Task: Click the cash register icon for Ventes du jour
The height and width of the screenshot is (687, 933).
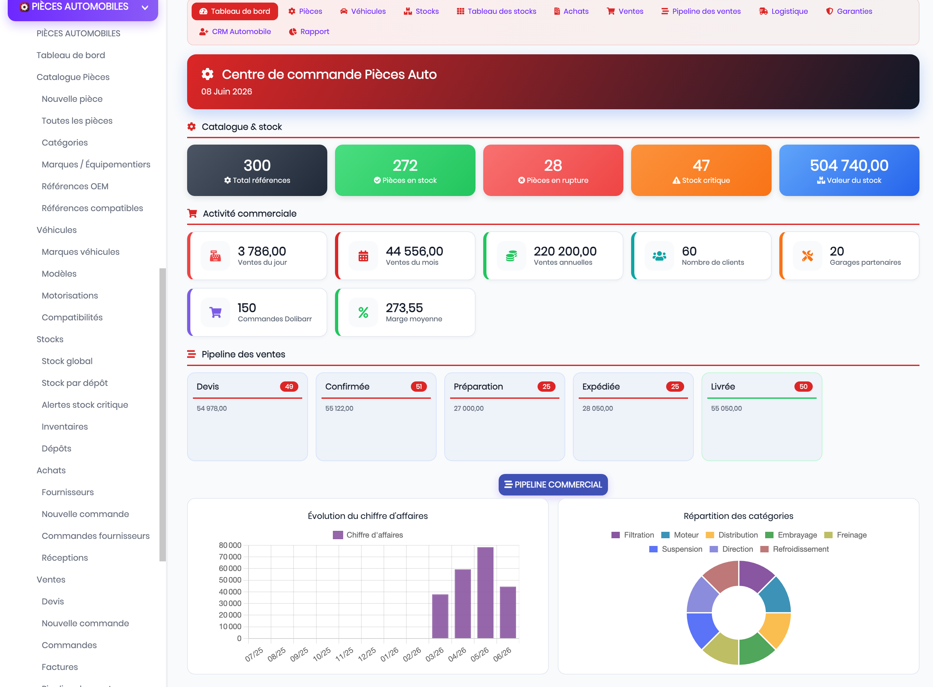Action: click(215, 256)
